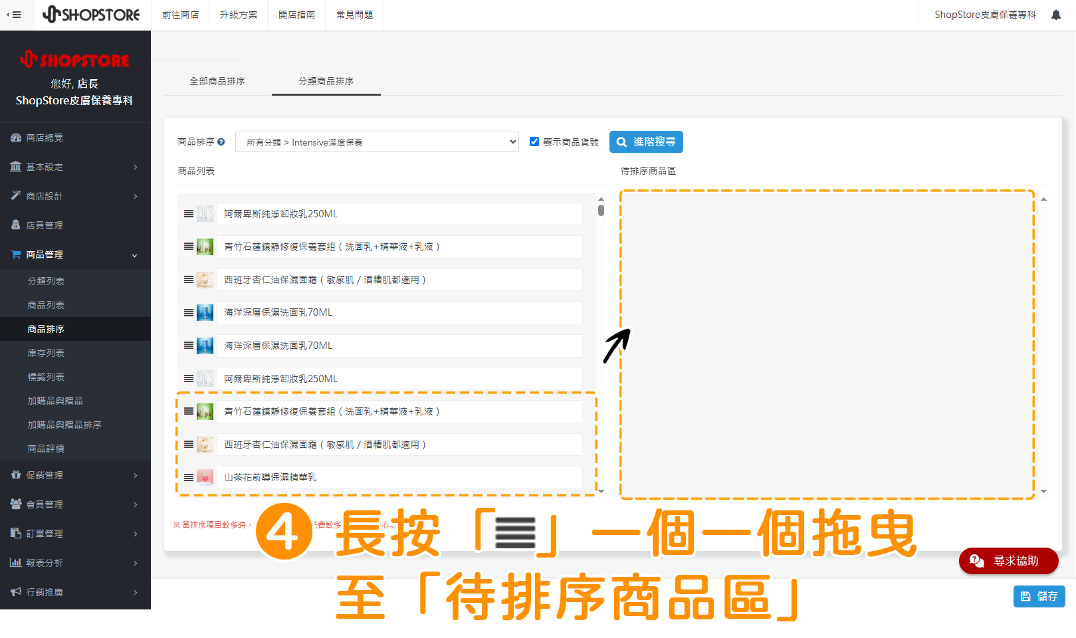The width and height of the screenshot is (1076, 638).
Task: Select the second 青竹石蓮鎮靜修復保養套組 row
Action: pyautogui.click(x=399, y=411)
